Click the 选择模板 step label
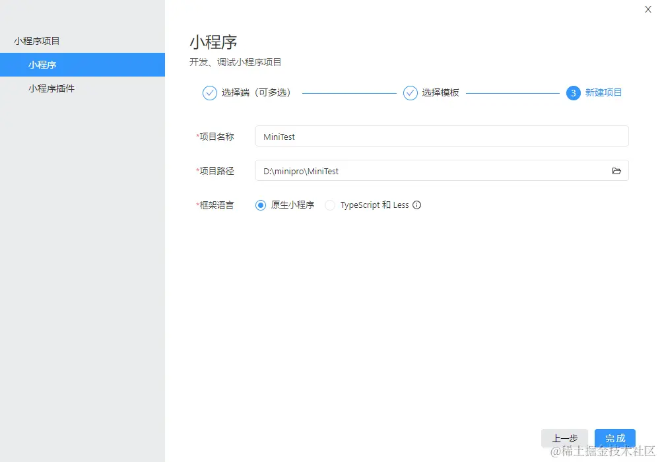 [440, 93]
